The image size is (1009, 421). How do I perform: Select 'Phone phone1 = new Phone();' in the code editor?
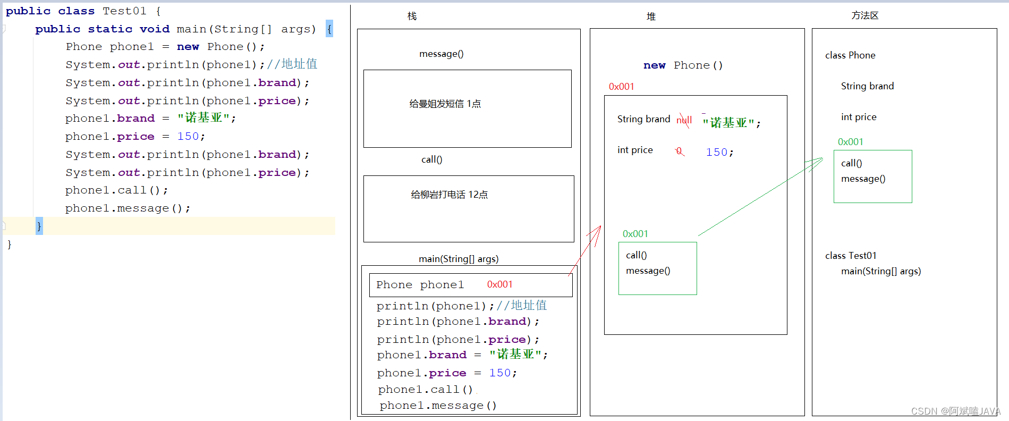pyautogui.click(x=165, y=47)
